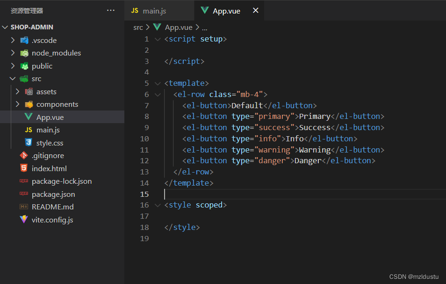
Task: Open style.css in the file tree
Action: click(x=62, y=143)
